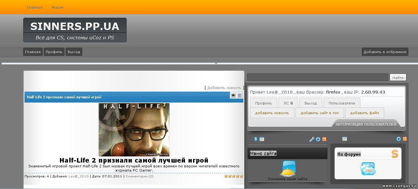Click Выход tab in the user panel
The width and height of the screenshot is (418, 189).
point(311,103)
